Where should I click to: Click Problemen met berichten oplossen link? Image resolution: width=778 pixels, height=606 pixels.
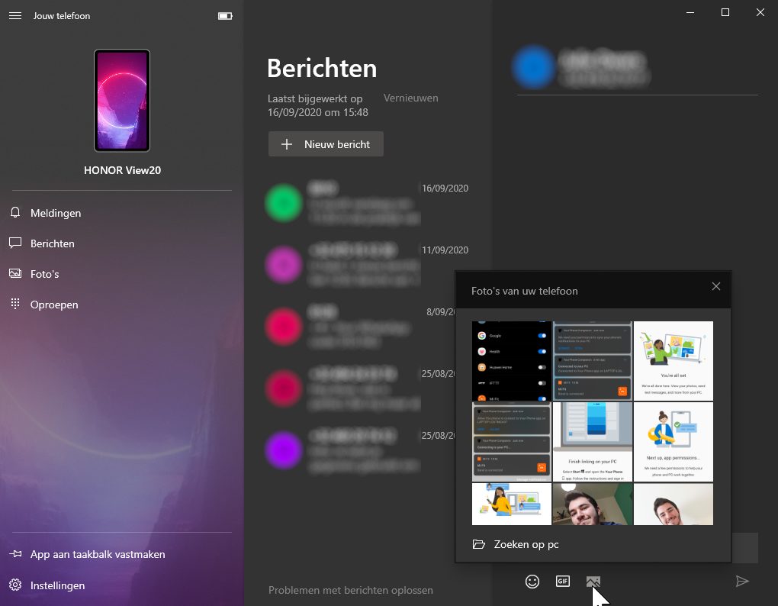pyautogui.click(x=351, y=590)
